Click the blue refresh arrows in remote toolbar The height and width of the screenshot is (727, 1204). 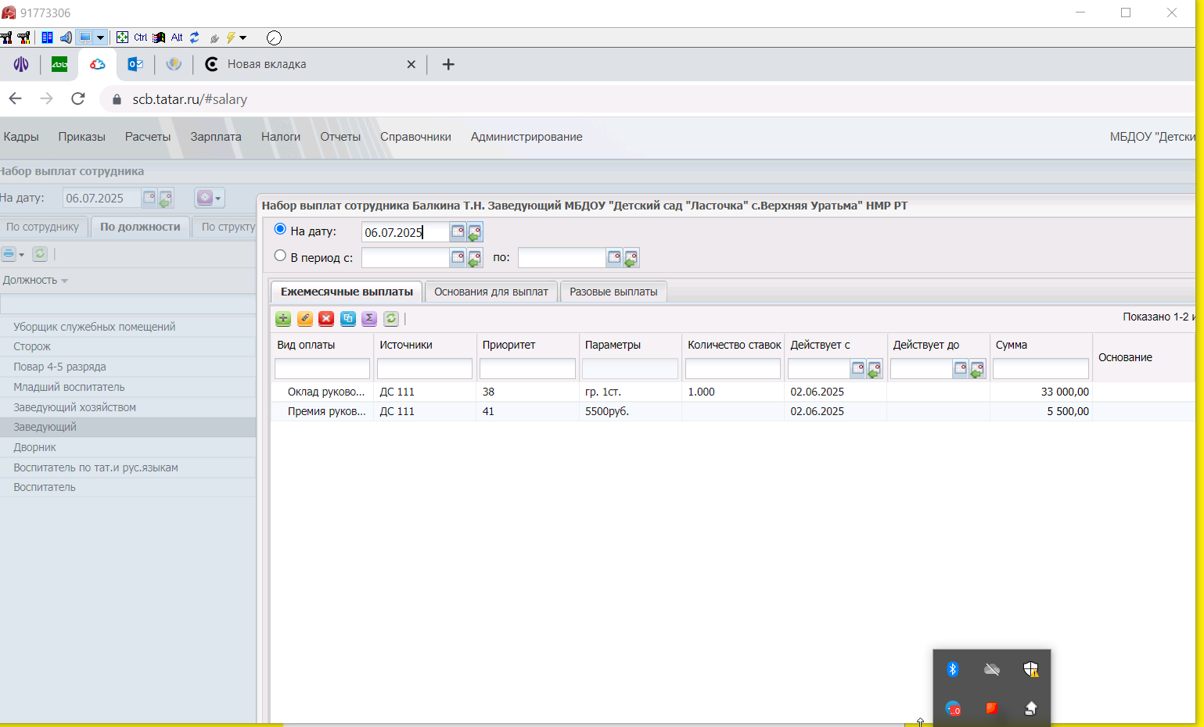click(195, 38)
